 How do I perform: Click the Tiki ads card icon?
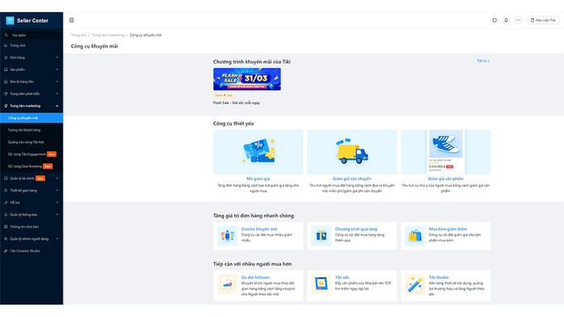[x=321, y=284]
